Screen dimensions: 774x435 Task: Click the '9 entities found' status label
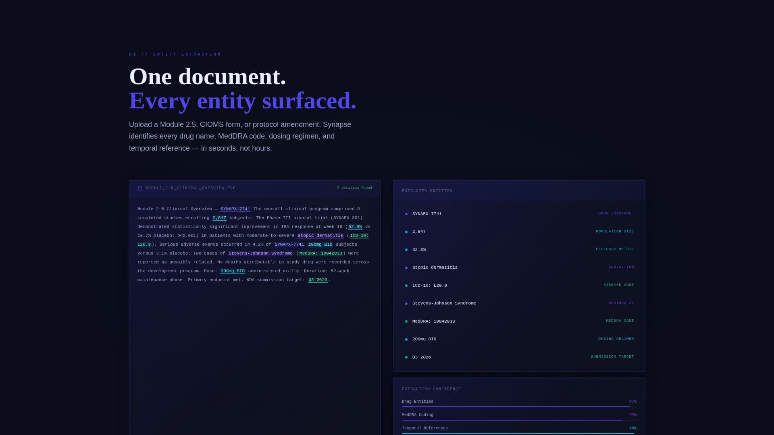[355, 188]
